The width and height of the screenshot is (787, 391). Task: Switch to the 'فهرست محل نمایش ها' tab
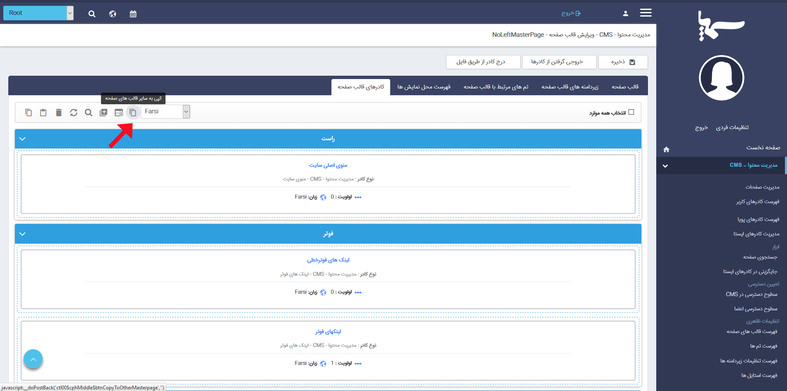(x=424, y=87)
